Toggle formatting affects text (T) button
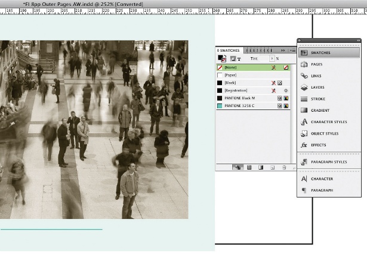The image size is (367, 254). point(239,59)
